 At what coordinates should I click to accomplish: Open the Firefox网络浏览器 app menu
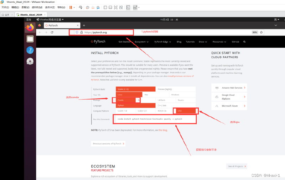tap(50, 20)
